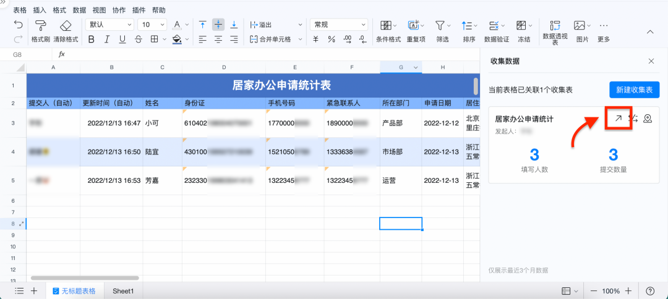The height and width of the screenshot is (299, 668).
Task: Toggle italic formatting
Action: pyautogui.click(x=107, y=40)
